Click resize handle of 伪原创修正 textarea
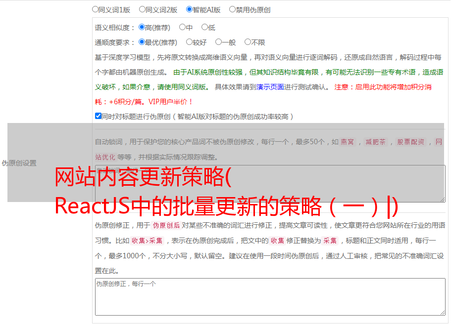This screenshot has width=451, height=325. (x=443, y=312)
